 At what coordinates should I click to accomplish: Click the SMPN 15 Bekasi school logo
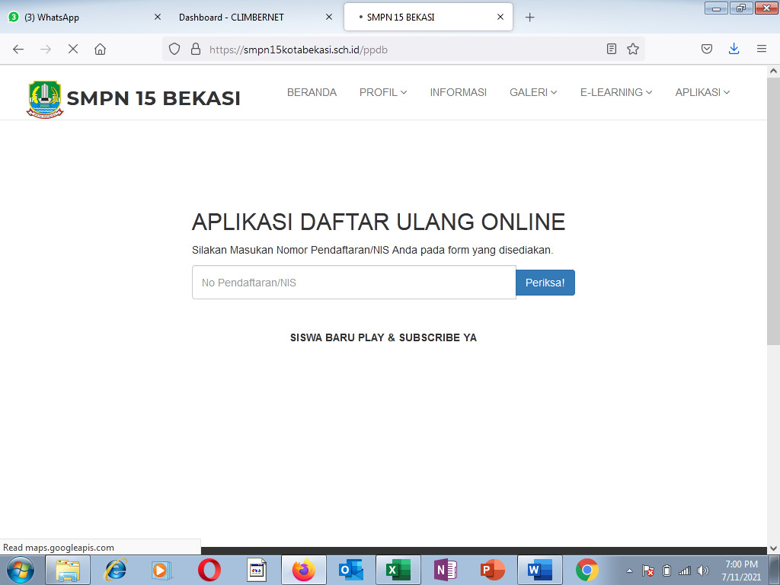point(45,98)
